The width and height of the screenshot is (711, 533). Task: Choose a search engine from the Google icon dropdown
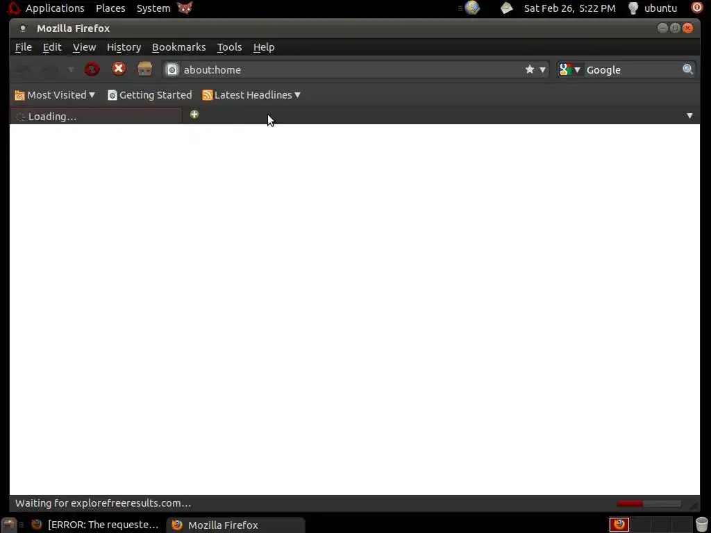coord(570,70)
